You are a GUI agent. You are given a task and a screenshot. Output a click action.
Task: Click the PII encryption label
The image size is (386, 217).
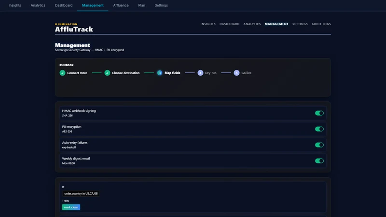[71, 127]
